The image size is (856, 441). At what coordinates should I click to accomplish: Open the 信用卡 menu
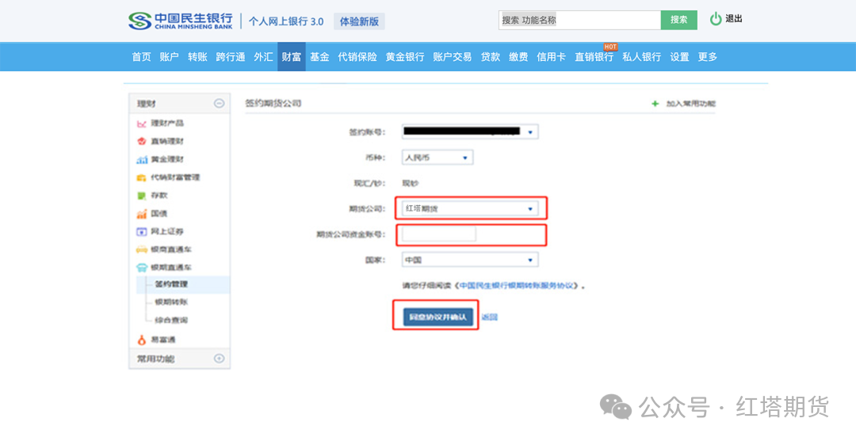(x=552, y=57)
